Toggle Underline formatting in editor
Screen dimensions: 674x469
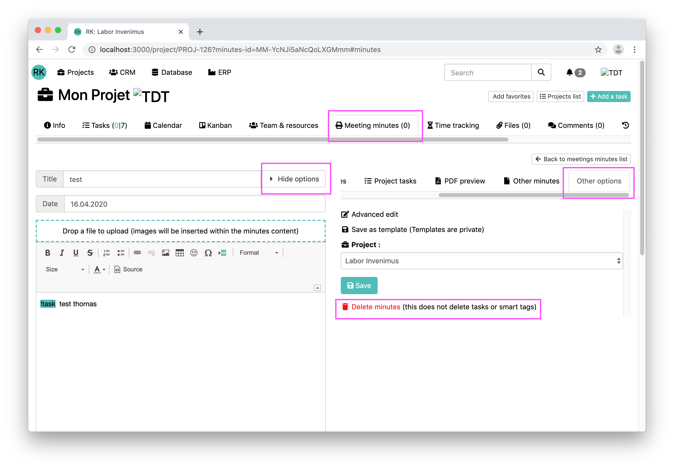click(76, 253)
